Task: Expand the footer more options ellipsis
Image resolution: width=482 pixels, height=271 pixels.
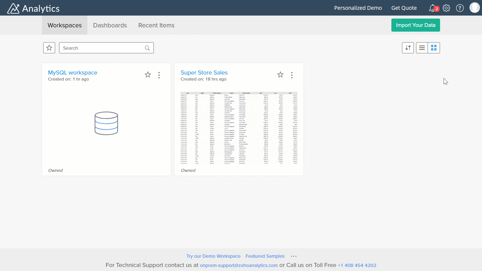Action: point(294,256)
